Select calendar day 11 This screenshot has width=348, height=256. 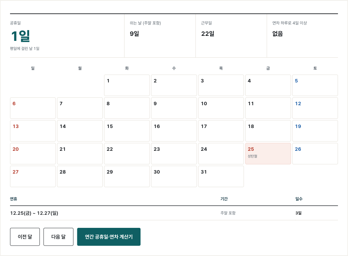pos(268,108)
